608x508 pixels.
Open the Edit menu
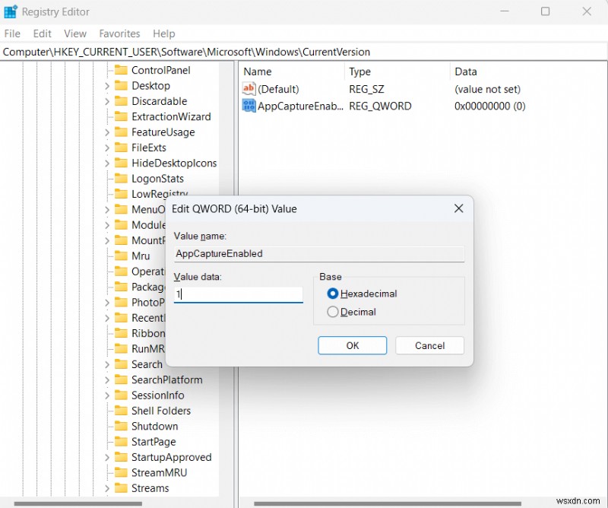[42, 33]
